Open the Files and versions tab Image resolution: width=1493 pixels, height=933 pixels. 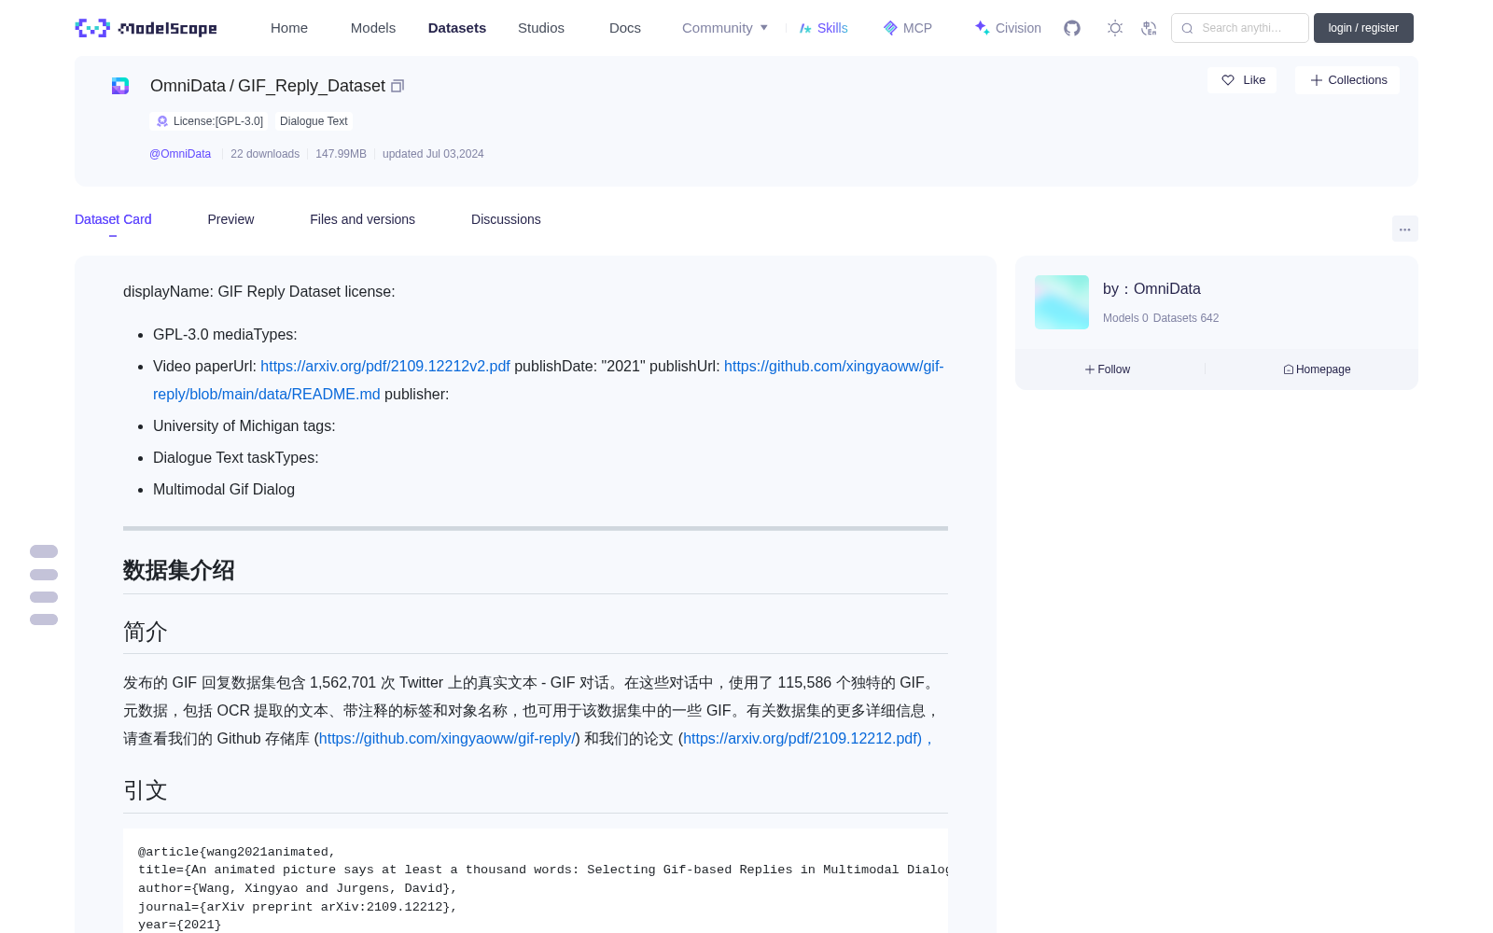pyautogui.click(x=362, y=219)
